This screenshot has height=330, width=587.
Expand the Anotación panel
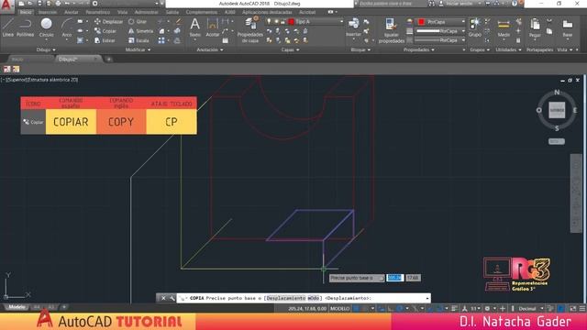[210, 49]
